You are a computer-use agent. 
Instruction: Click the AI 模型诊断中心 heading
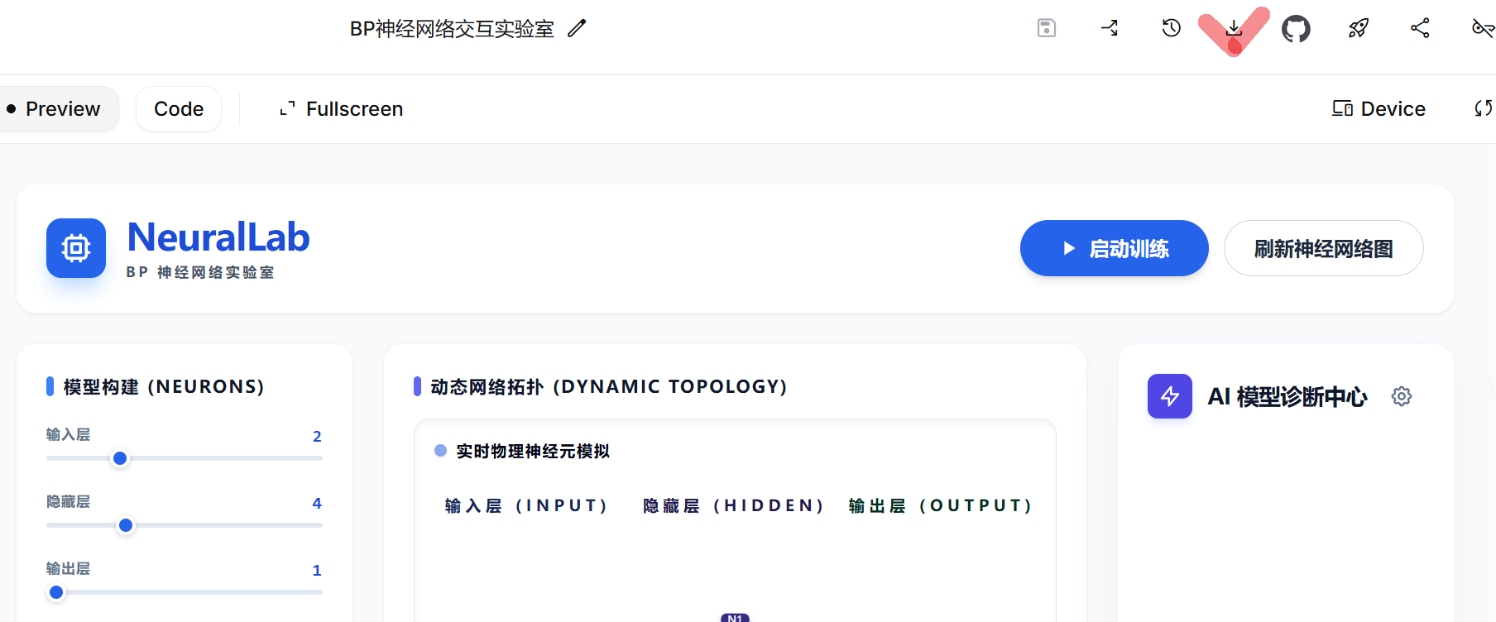1287,397
